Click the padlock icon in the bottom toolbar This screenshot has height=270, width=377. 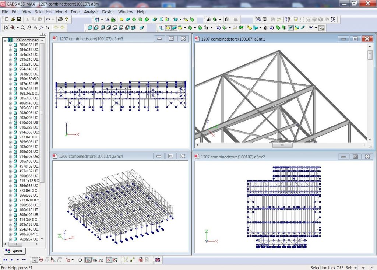140,260
